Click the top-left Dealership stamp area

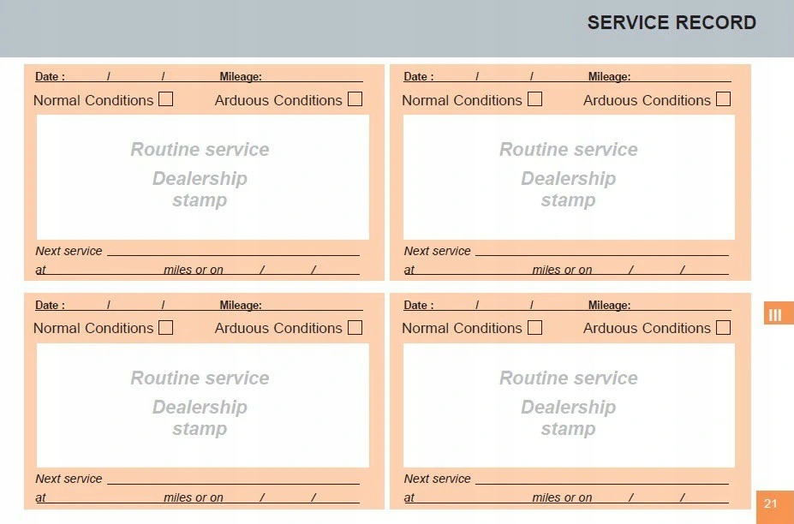202,177
